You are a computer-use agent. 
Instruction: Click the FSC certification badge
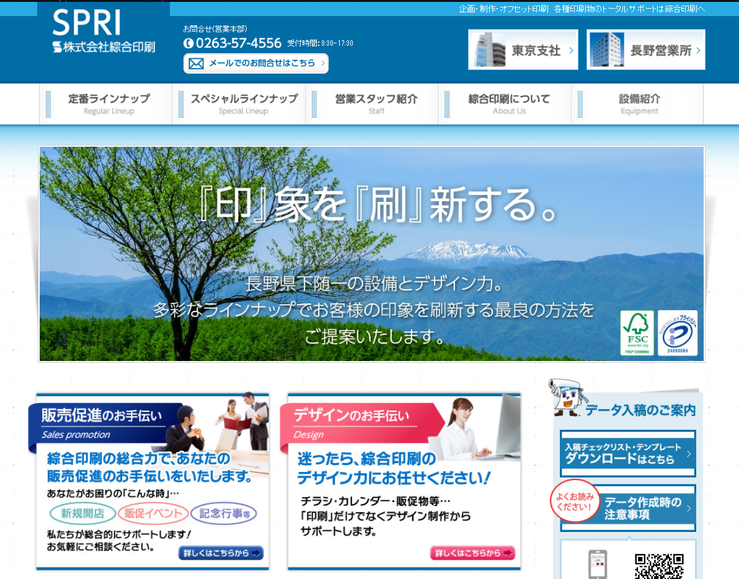tap(637, 333)
